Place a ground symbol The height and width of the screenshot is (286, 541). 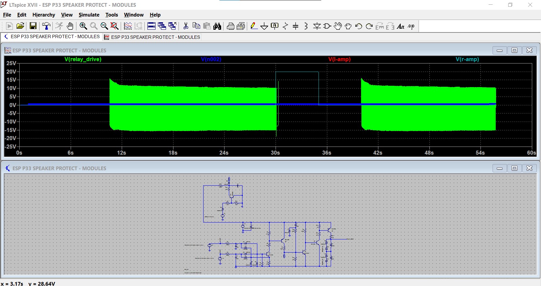[x=264, y=26]
